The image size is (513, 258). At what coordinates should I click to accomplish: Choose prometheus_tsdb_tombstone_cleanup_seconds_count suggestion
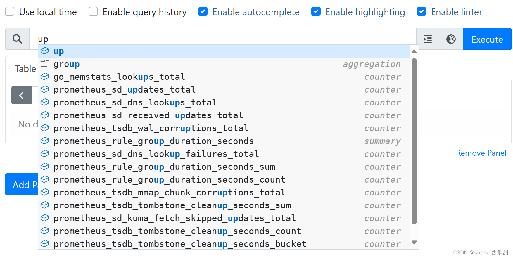pyautogui.click(x=224, y=231)
